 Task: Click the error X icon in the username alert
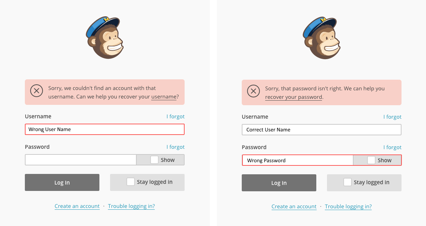[37, 91]
